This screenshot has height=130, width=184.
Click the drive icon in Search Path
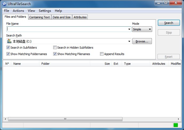9,41
